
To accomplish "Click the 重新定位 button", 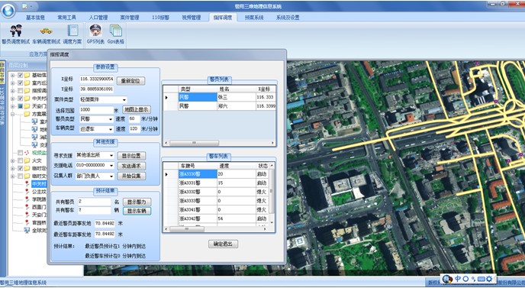I will pyautogui.click(x=130, y=81).
